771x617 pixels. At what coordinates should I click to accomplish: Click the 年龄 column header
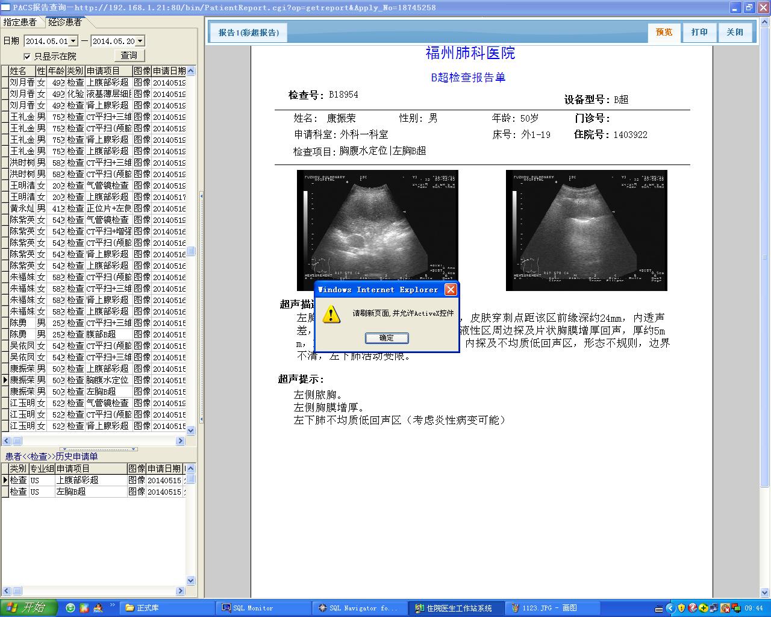tap(56, 71)
